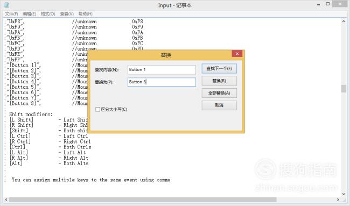Click the "[R Shift]" text
350x206 pixels.
22,125
